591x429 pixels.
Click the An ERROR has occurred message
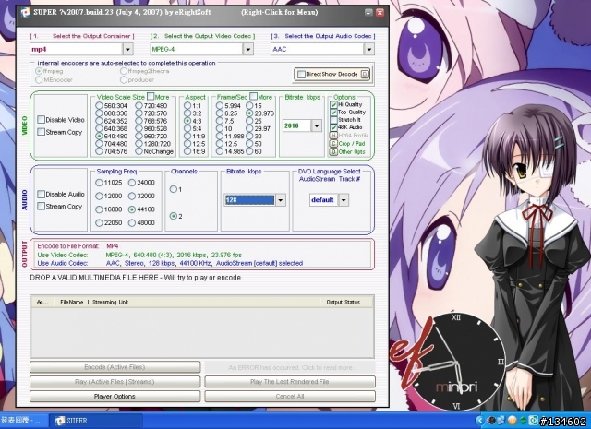pos(290,367)
